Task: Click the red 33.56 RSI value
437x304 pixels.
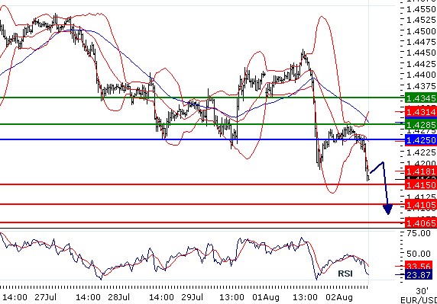Action: 419,265
